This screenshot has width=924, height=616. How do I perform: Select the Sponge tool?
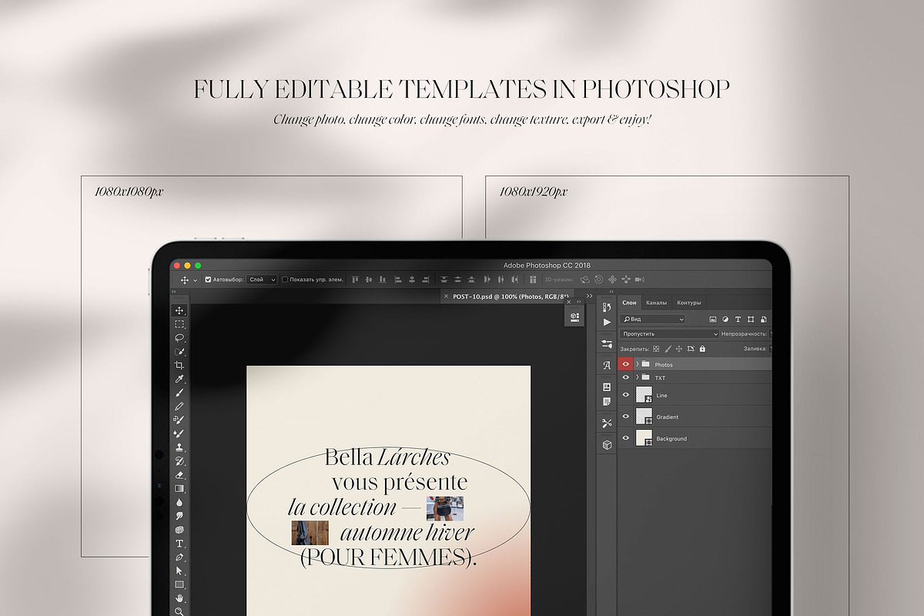point(179,530)
